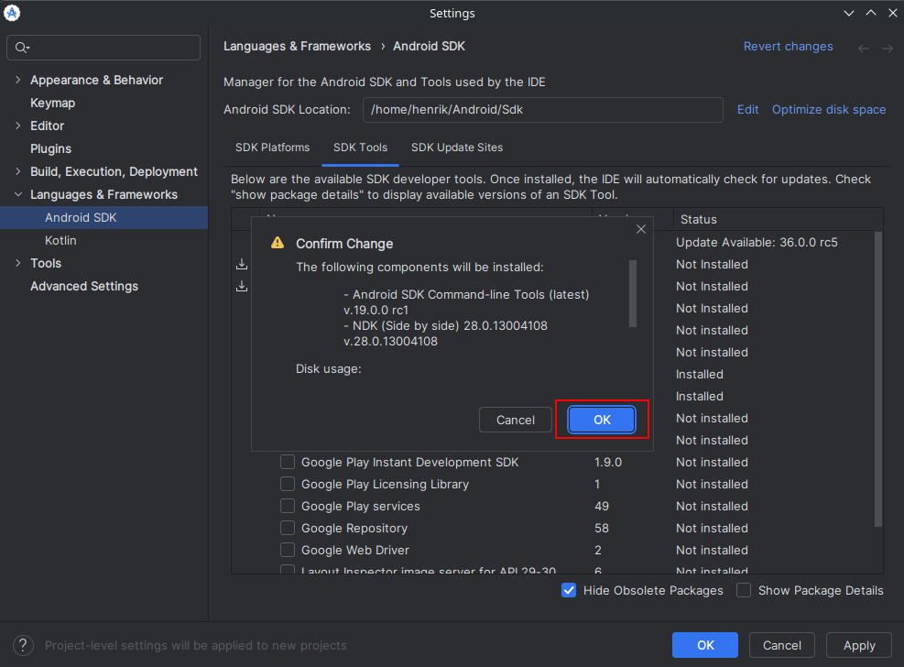Click Edit SDK location link
904x667 pixels.
tap(747, 110)
